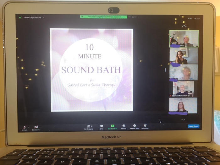Click the speaker icon in sharing banner

point(82,17)
